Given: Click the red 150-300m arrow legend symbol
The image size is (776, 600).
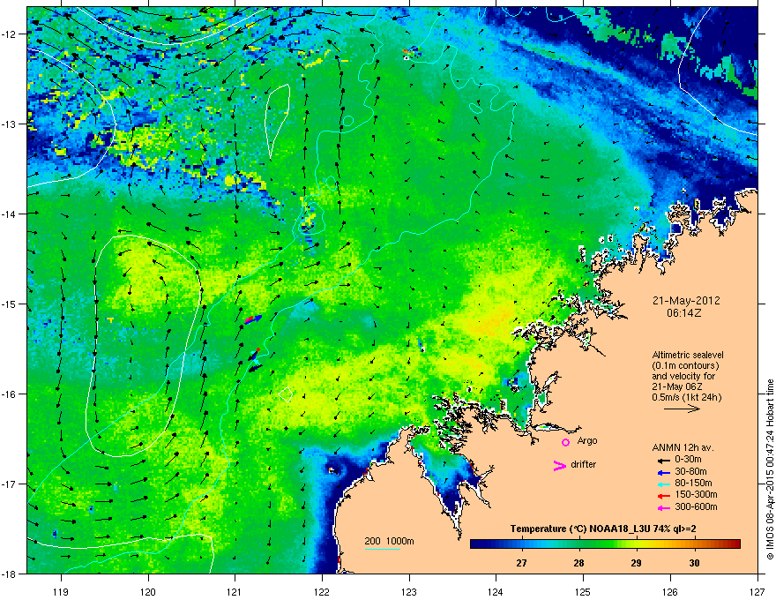Looking at the screenshot, I should pyautogui.click(x=663, y=496).
